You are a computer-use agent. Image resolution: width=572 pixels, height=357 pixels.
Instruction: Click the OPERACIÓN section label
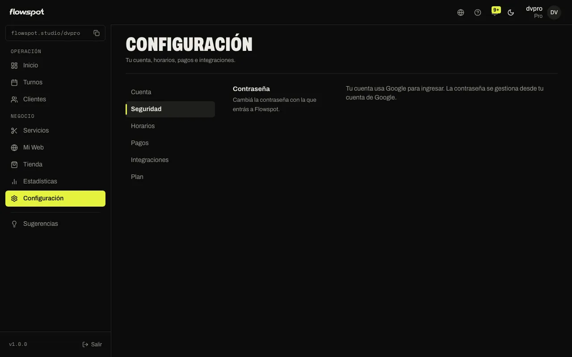[26, 51]
